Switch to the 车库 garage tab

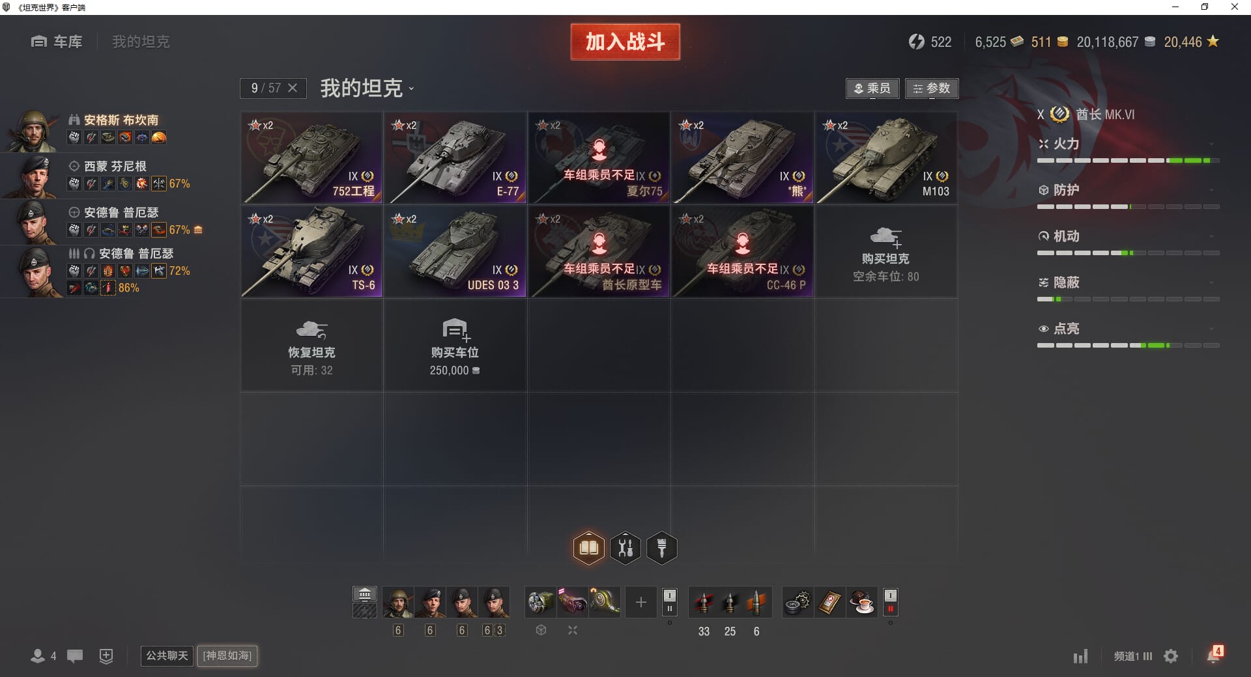click(x=57, y=42)
